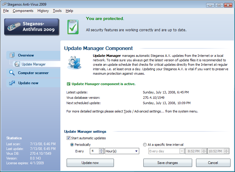Click the Next scheduled update time value
The height and width of the screenshot is (172, 235).
(167, 103)
